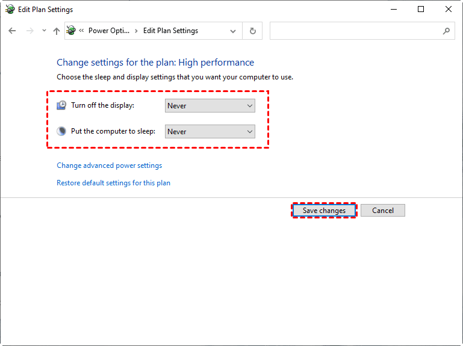This screenshot has width=463, height=346.
Task: Click the Power Options icon in address bar
Action: pos(71,31)
